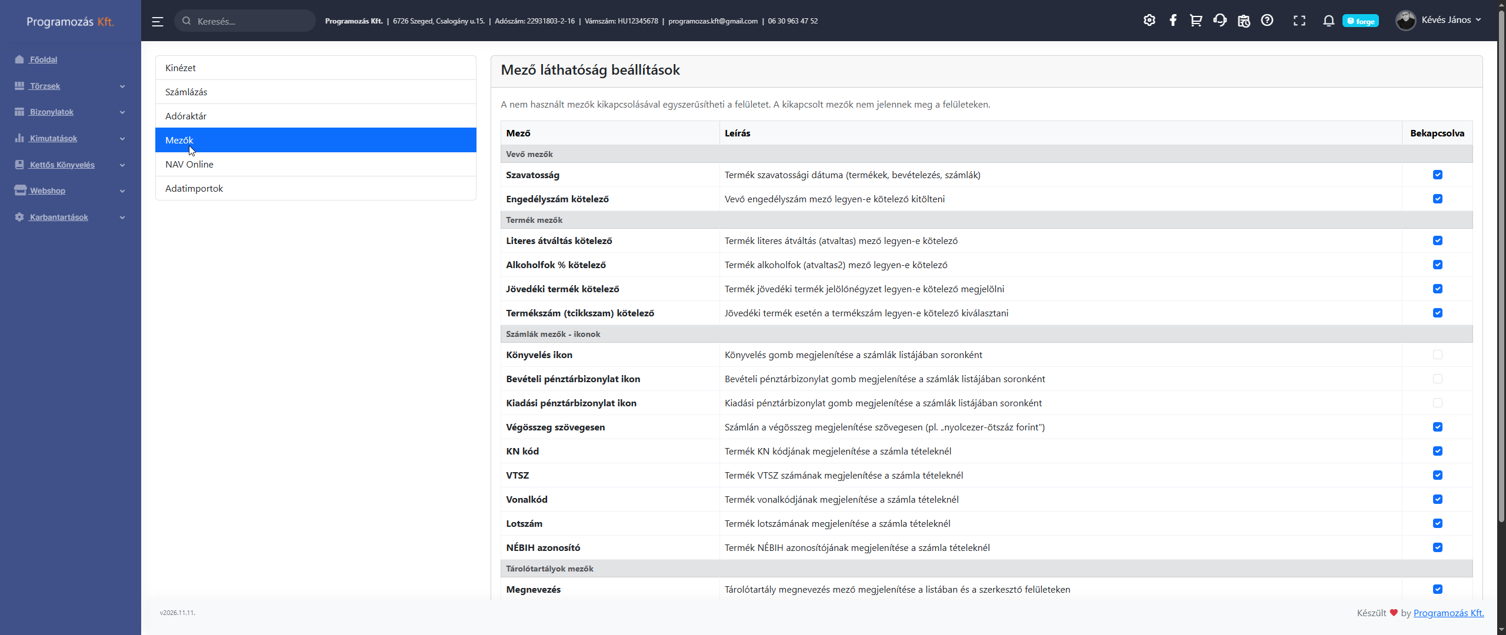Screen dimensions: 1506x635
Task: Enable the Könyvelés ikon checkbox
Action: click(1437, 355)
